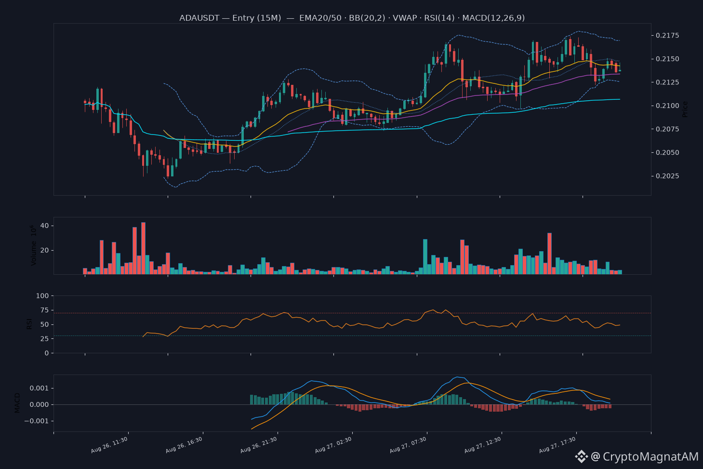Screen dimensions: 703x469
Task: Select the Aug 27, 12:30 time label
Action: click(483, 445)
